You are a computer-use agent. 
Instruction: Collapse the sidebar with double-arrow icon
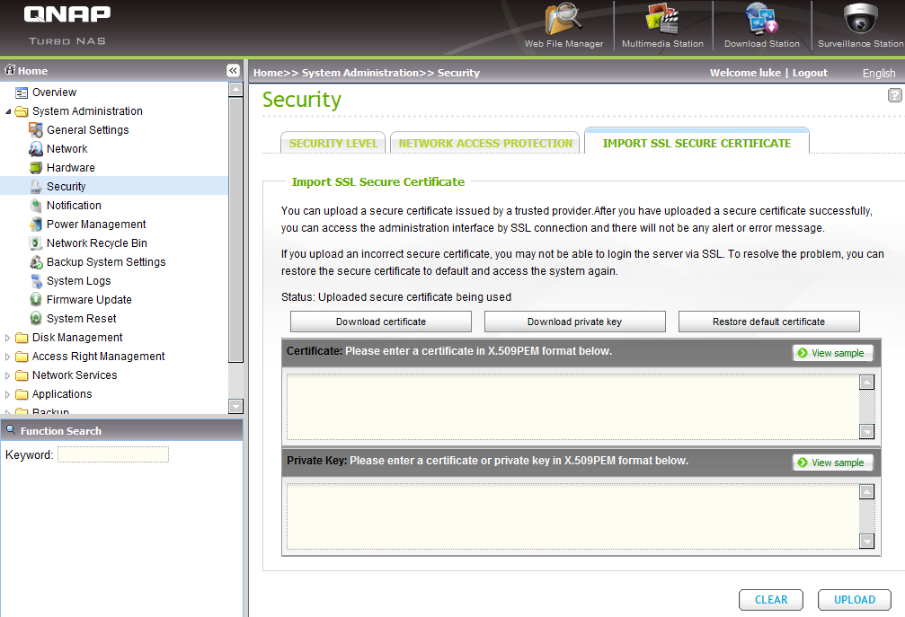pos(233,71)
